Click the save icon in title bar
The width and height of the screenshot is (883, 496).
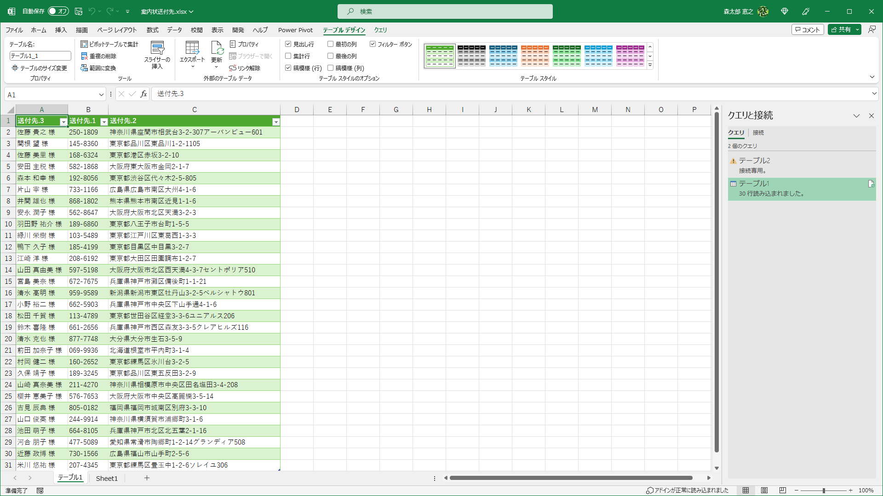[x=79, y=11]
